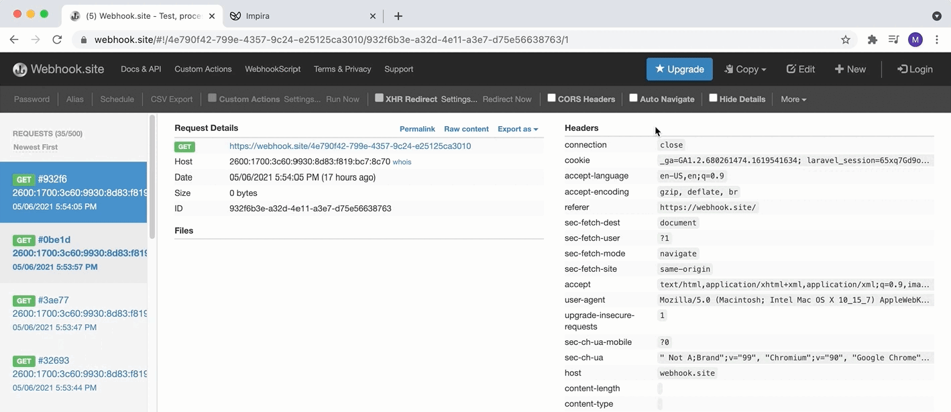Bookmark page with star icon
This screenshot has width=951, height=412.
[846, 40]
